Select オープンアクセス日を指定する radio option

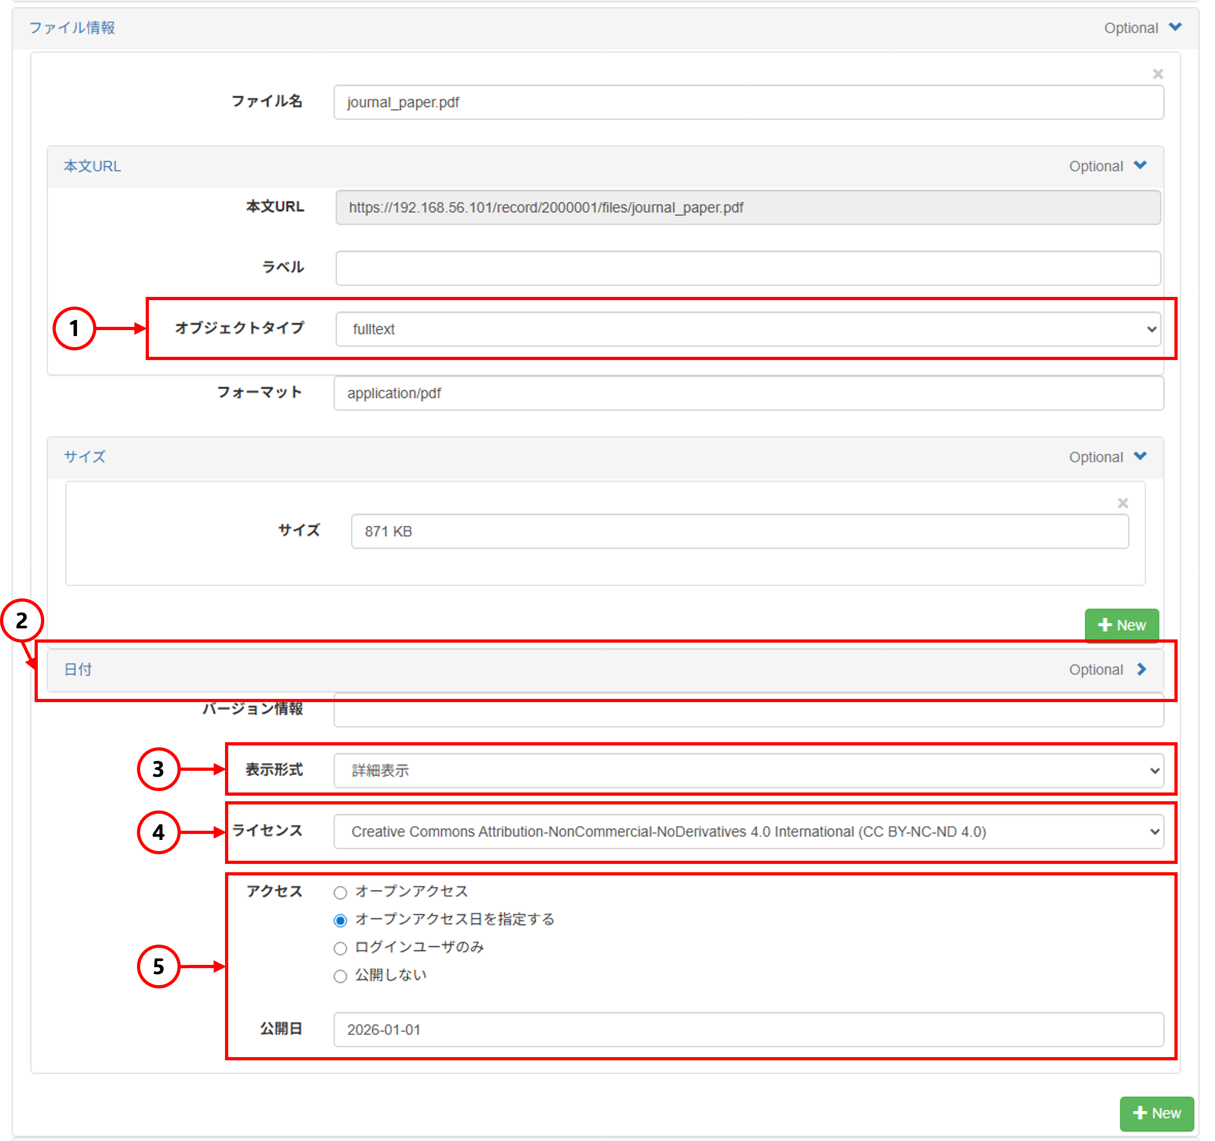click(340, 920)
